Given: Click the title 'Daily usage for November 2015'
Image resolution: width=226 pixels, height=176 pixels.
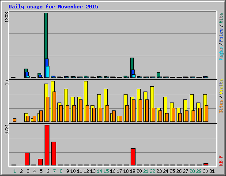Looking at the screenshot, I should point(53,7).
